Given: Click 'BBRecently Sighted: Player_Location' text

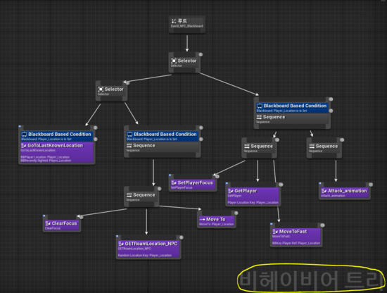Looking at the screenshot, I should (x=46, y=161).
